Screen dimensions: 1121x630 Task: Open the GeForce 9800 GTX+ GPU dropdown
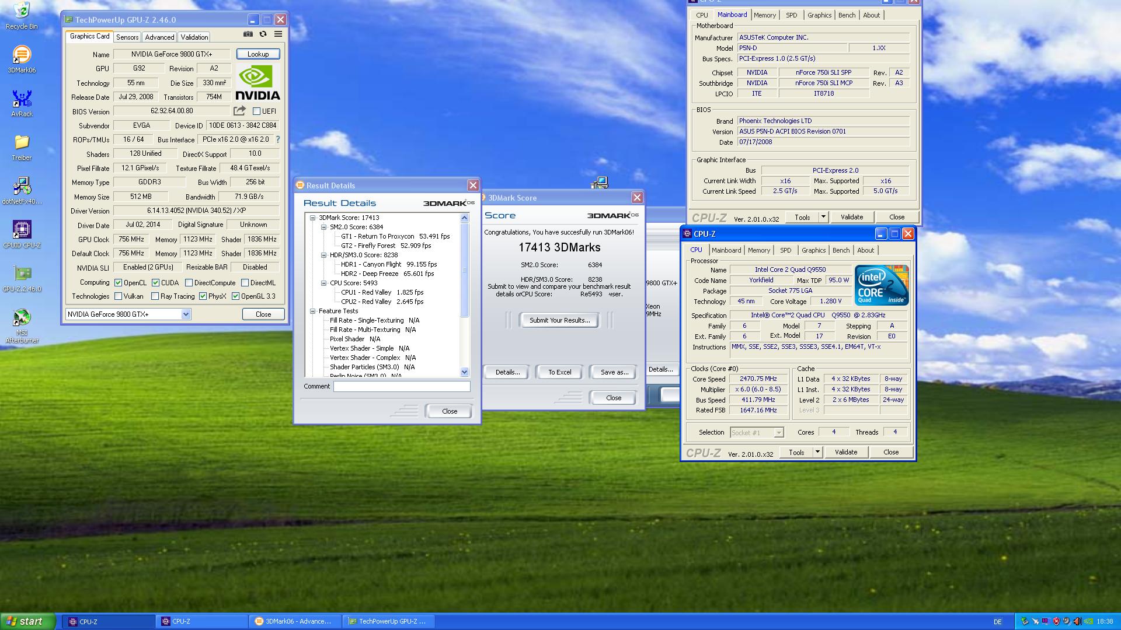click(x=186, y=314)
